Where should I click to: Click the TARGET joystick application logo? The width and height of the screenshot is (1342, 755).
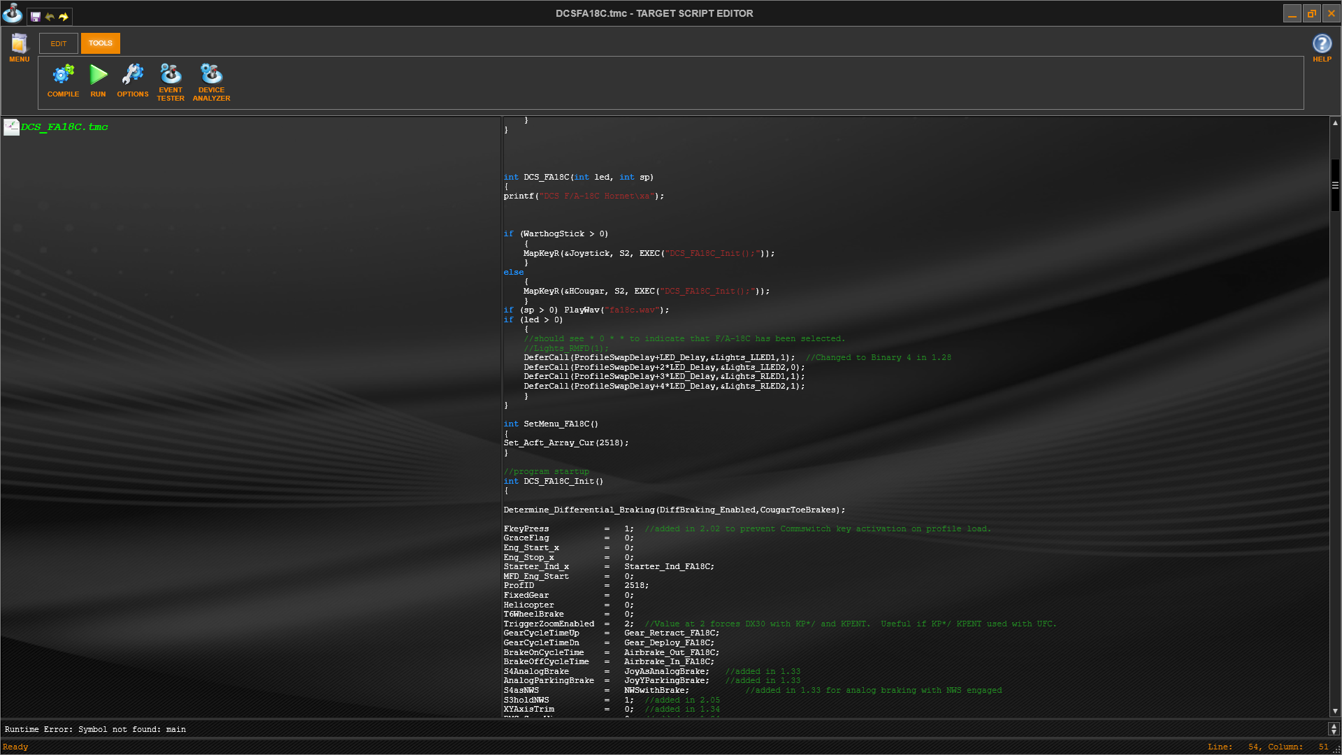(x=13, y=13)
